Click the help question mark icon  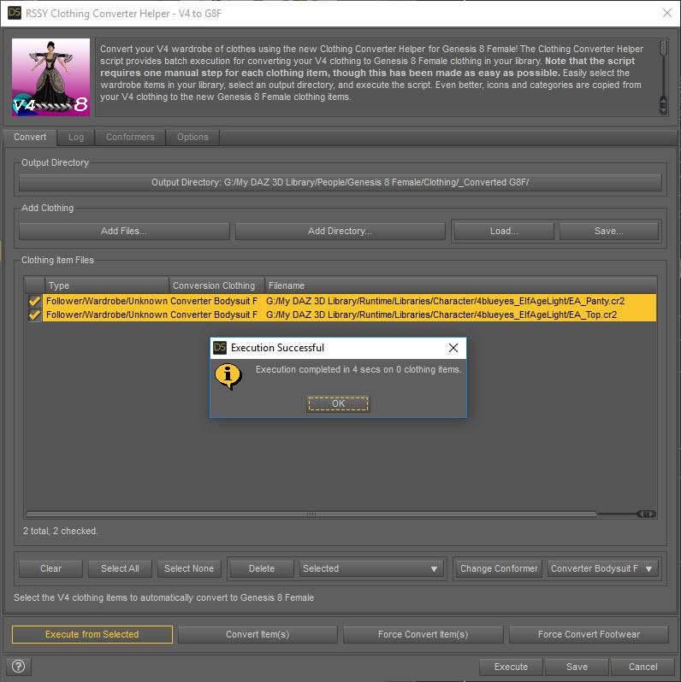pyautogui.click(x=18, y=667)
